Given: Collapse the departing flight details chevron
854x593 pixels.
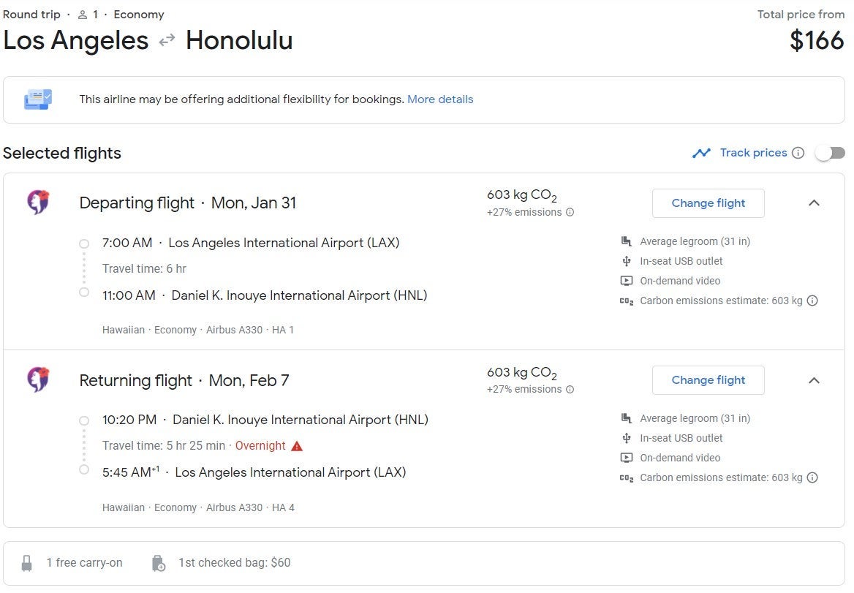Looking at the screenshot, I should pyautogui.click(x=814, y=203).
